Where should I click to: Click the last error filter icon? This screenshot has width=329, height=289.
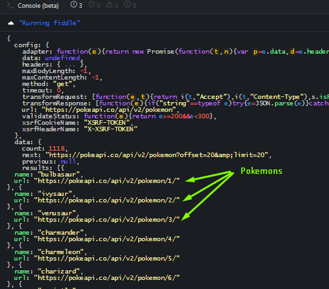point(130,5)
